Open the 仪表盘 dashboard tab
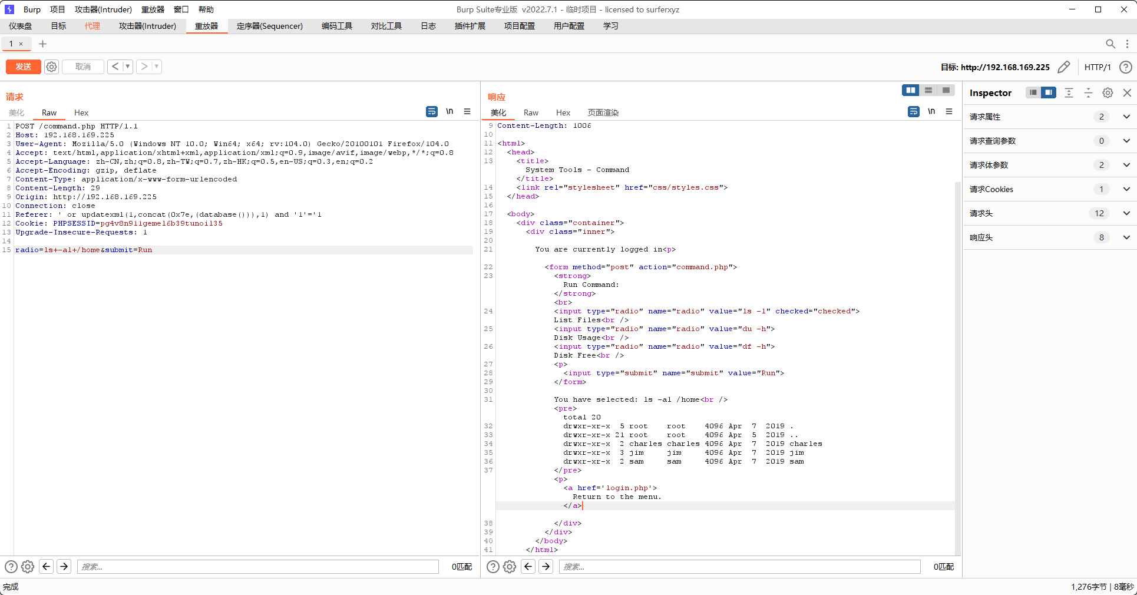Viewport: 1137px width, 595px height. click(21, 26)
